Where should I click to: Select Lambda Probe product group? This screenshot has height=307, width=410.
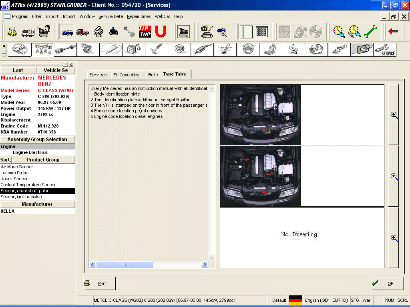(38, 173)
